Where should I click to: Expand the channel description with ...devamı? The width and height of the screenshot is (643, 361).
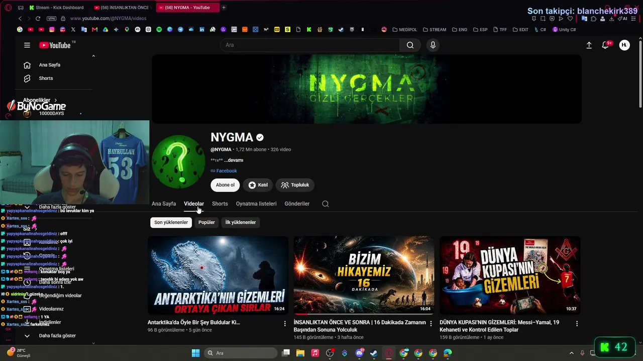(234, 160)
